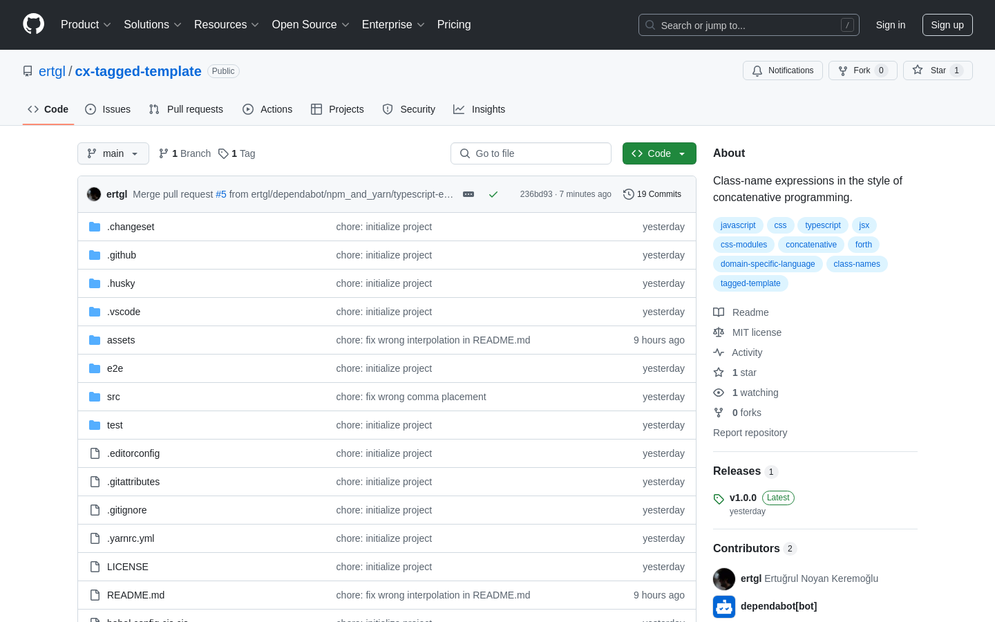Select the css-modules topic tag
This screenshot has height=622, width=995.
click(x=743, y=245)
